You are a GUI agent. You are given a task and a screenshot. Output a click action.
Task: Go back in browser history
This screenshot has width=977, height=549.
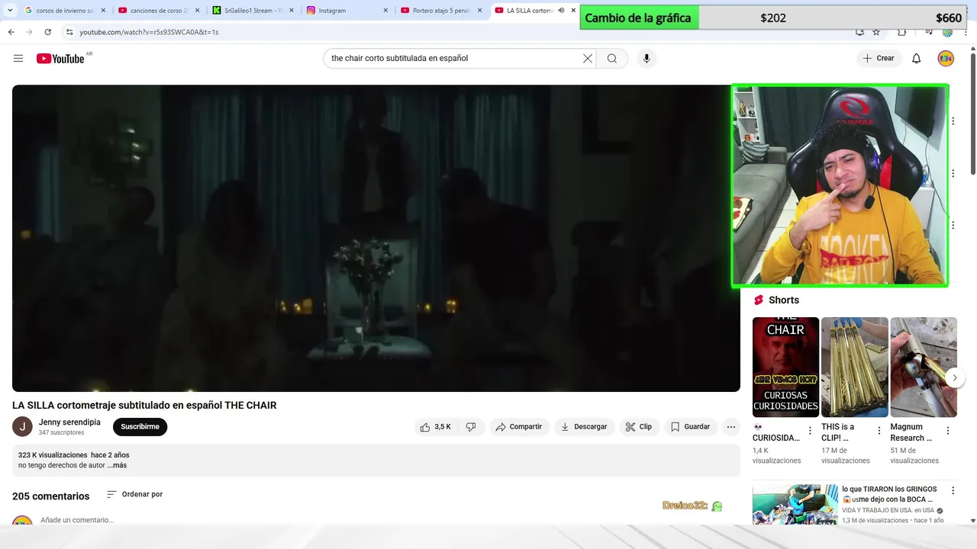pyautogui.click(x=11, y=32)
